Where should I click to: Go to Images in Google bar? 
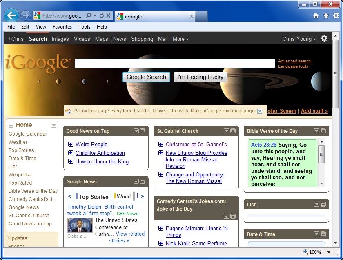coord(60,39)
